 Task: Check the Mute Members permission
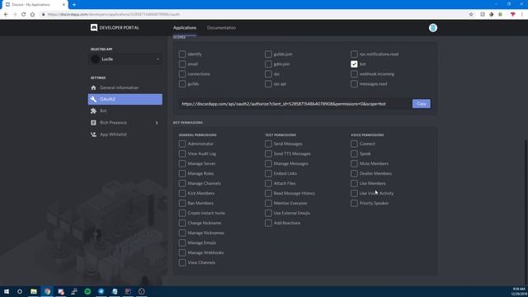click(x=354, y=163)
